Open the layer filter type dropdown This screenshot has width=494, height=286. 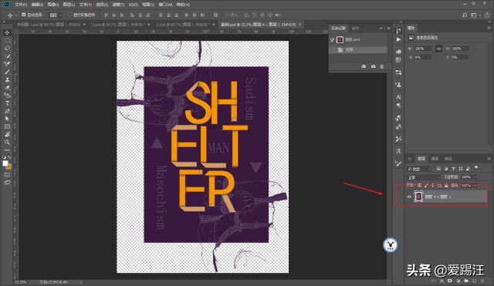[418, 169]
